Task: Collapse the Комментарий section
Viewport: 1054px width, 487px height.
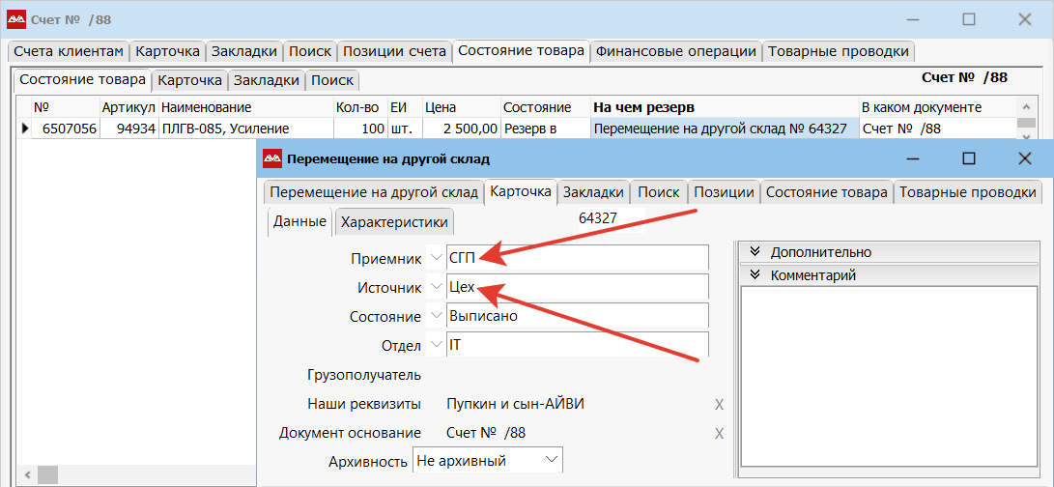Action: point(755,275)
